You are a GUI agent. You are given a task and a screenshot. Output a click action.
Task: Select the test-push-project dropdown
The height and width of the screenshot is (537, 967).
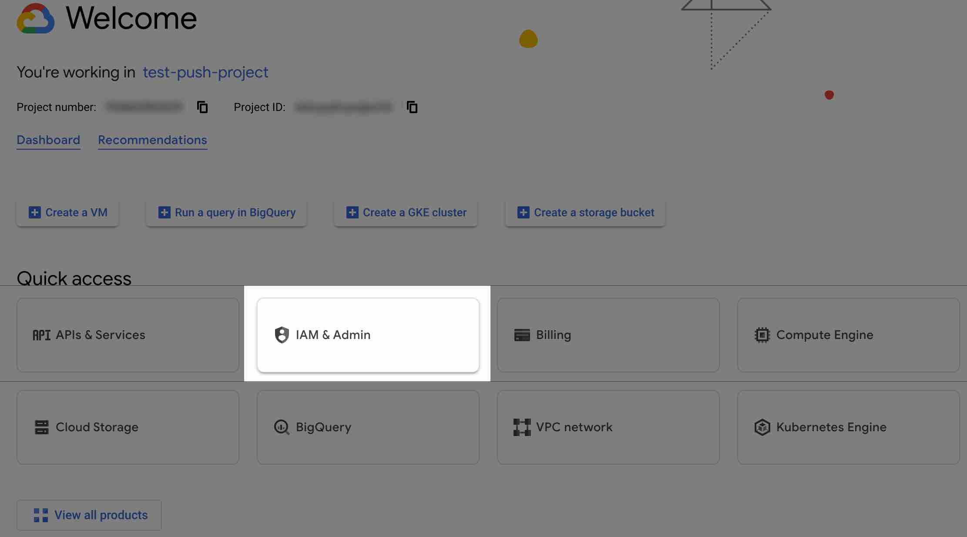(205, 72)
